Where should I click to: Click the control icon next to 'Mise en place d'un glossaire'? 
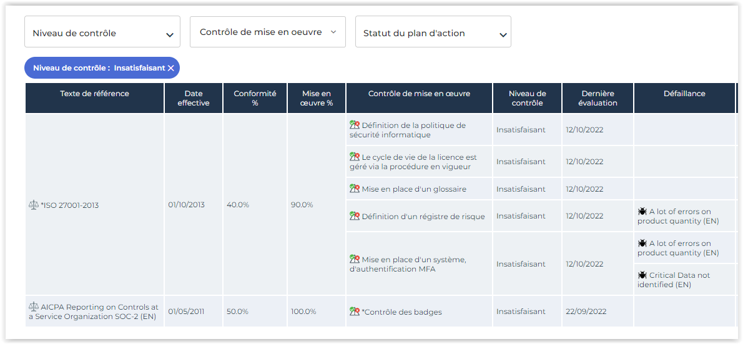pyautogui.click(x=355, y=189)
